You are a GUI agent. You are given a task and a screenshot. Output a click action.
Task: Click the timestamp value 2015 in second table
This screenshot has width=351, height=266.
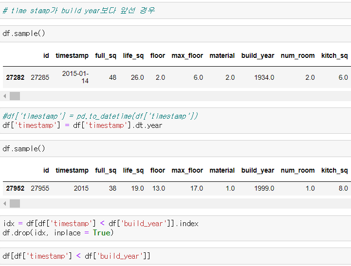coord(81,188)
